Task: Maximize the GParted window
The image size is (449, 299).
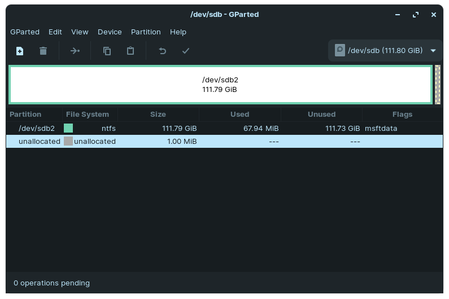Action: pos(416,15)
